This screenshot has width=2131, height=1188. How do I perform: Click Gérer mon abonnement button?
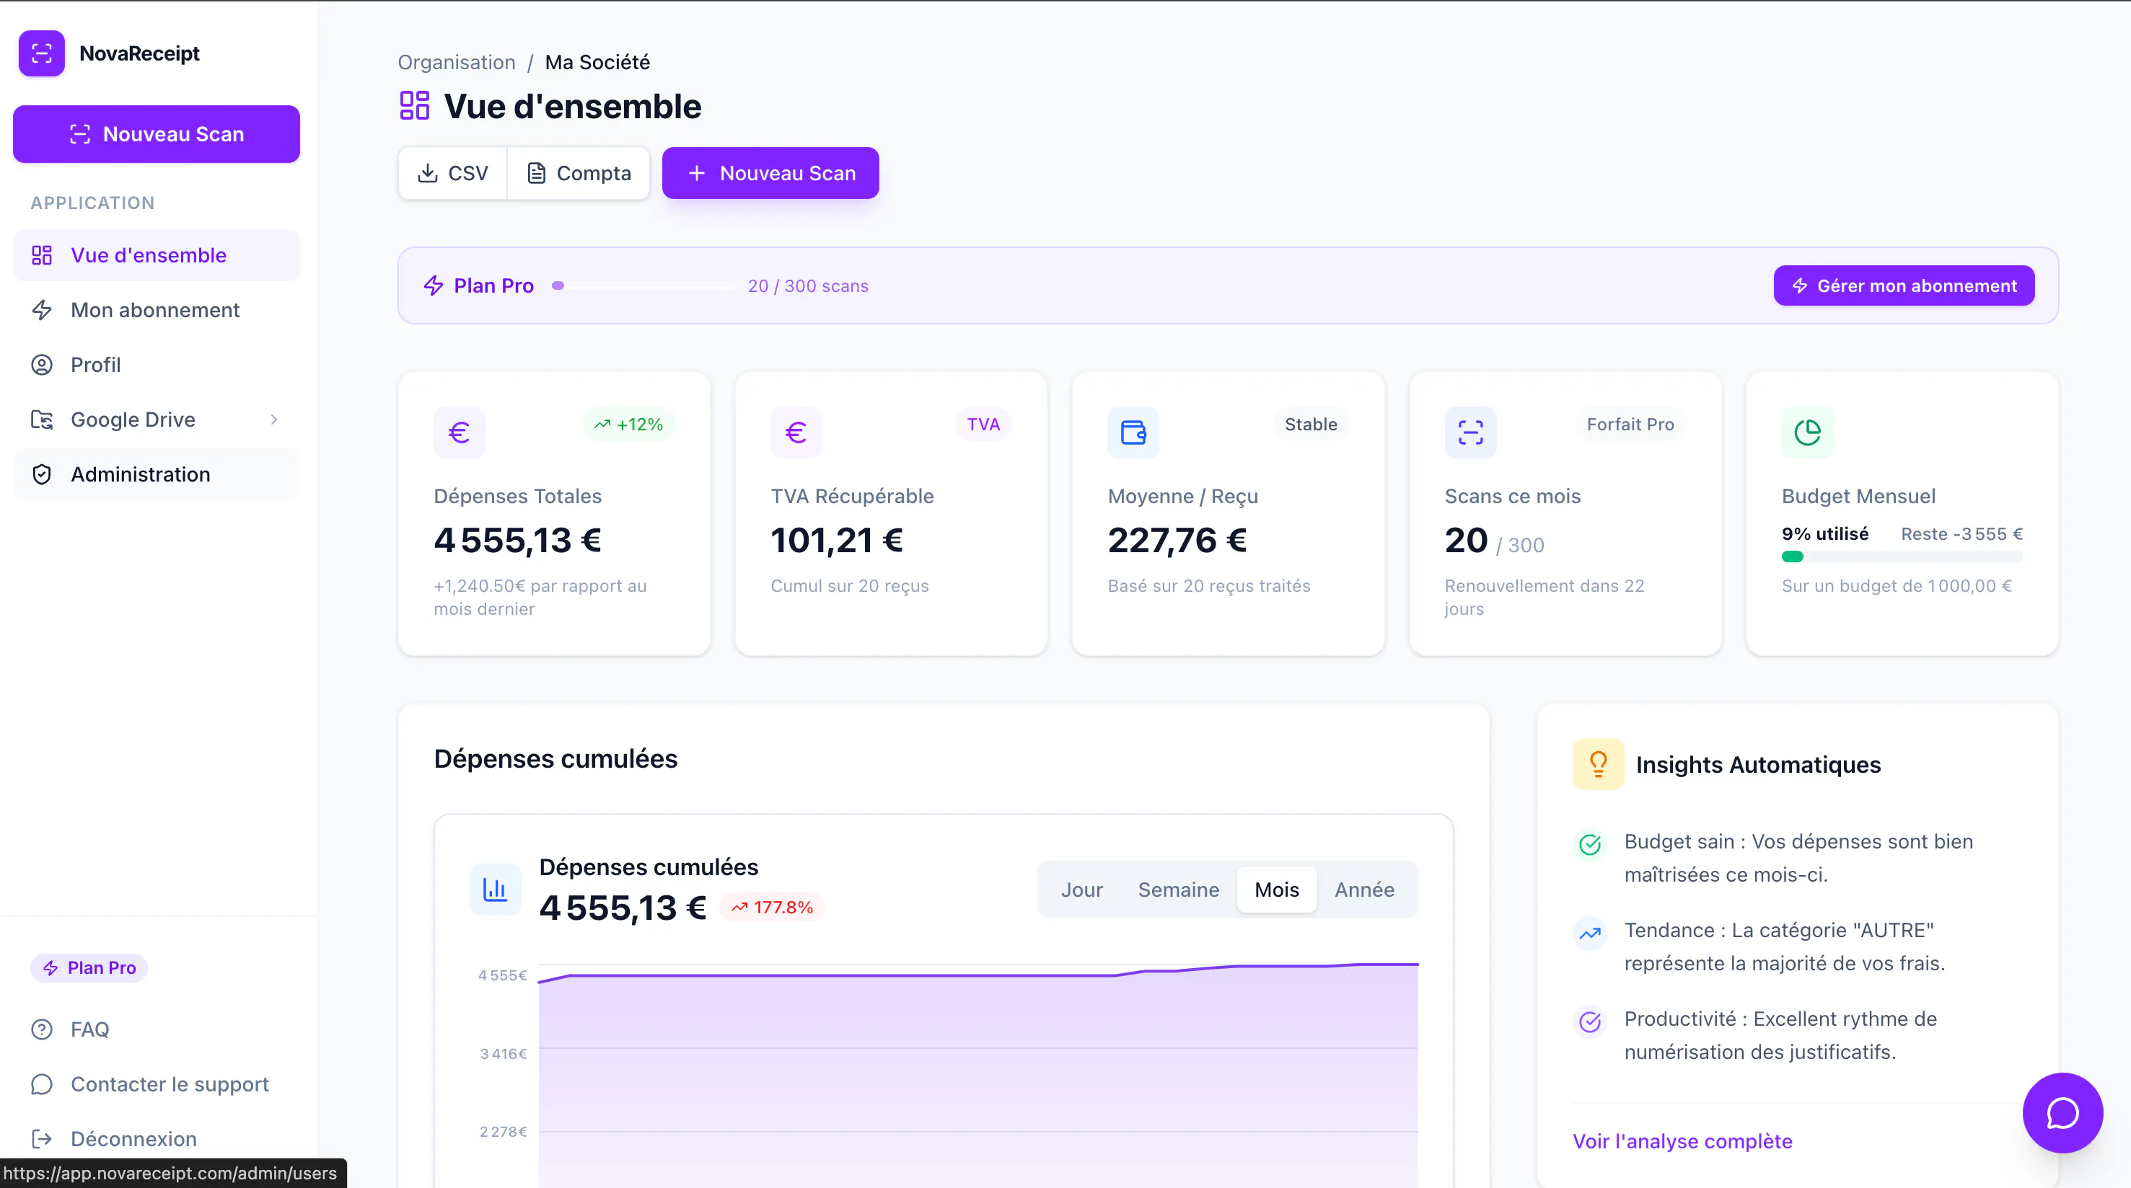pyautogui.click(x=1904, y=286)
